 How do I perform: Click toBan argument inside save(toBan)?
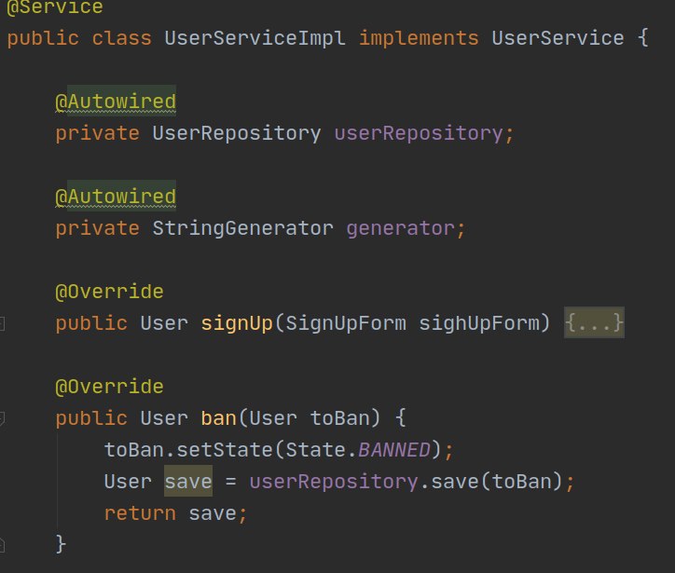tap(521, 482)
